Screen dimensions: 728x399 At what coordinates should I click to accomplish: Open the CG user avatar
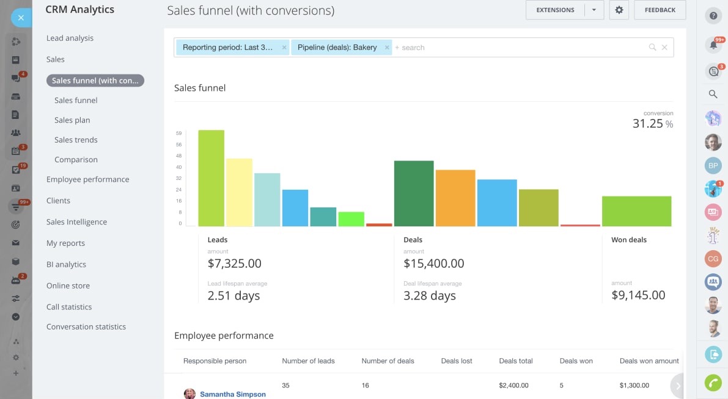coord(713,259)
